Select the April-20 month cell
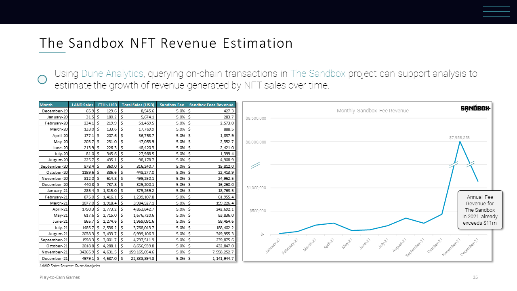The width and height of the screenshot is (517, 291). 53,135
